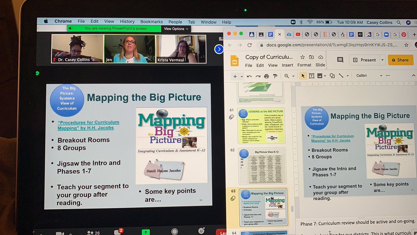Open a new Chrome tab

click(414, 34)
